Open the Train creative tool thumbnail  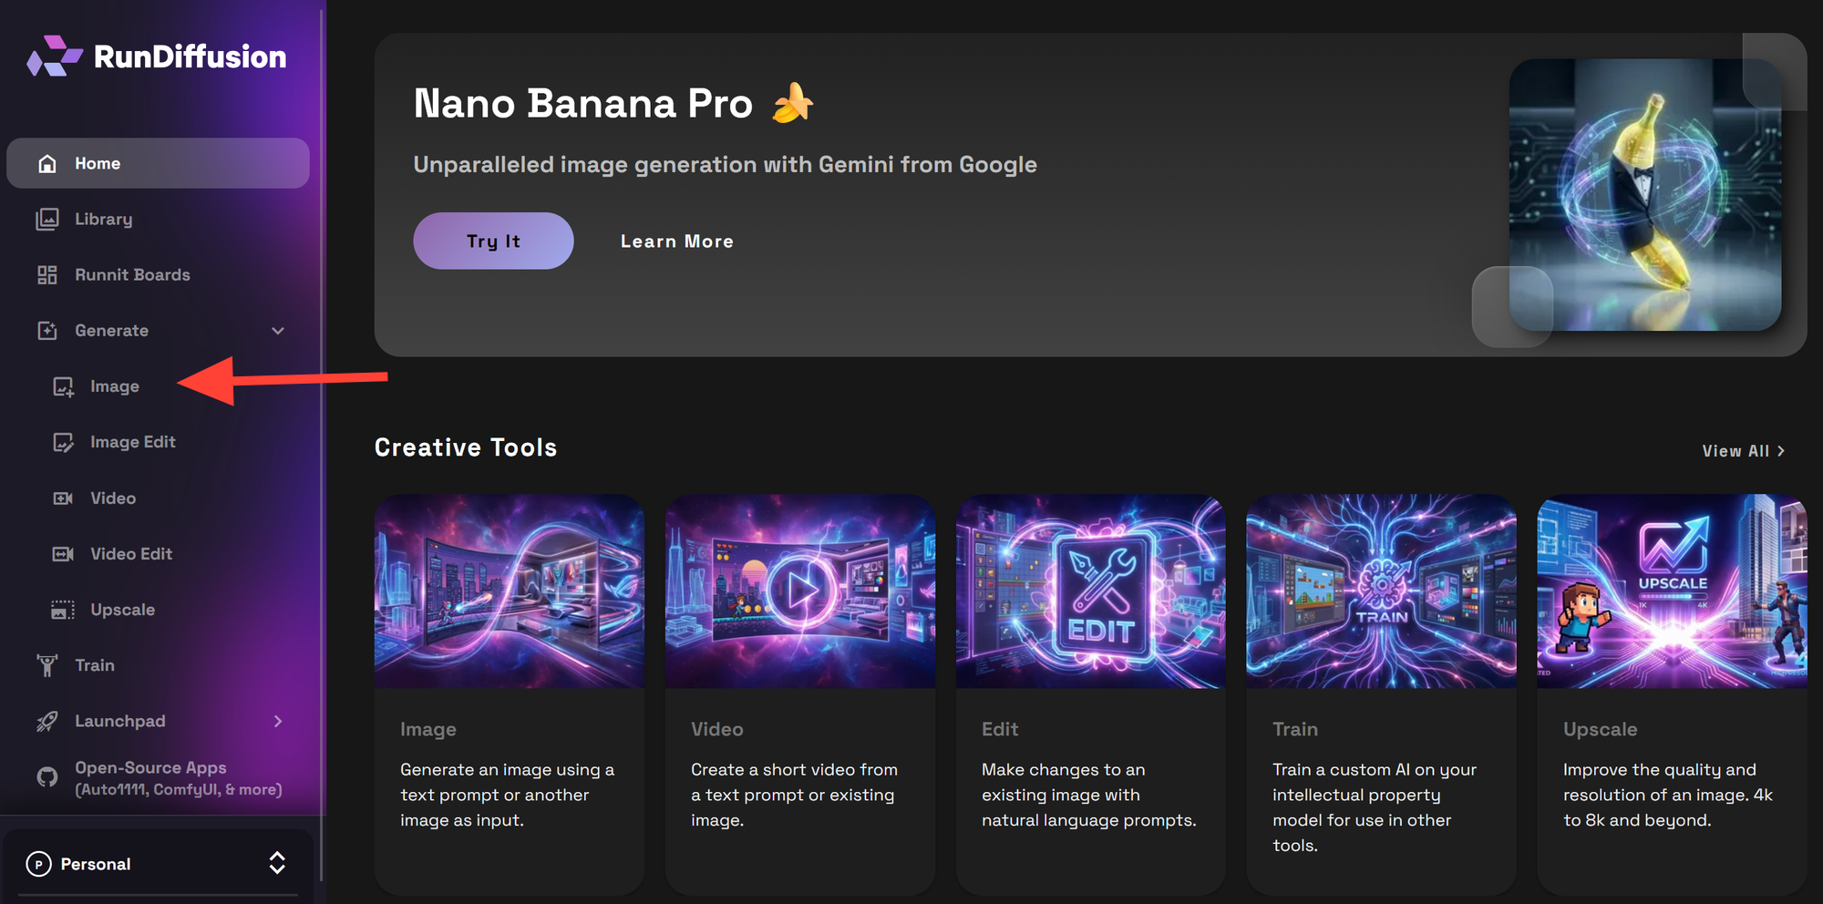point(1382,591)
